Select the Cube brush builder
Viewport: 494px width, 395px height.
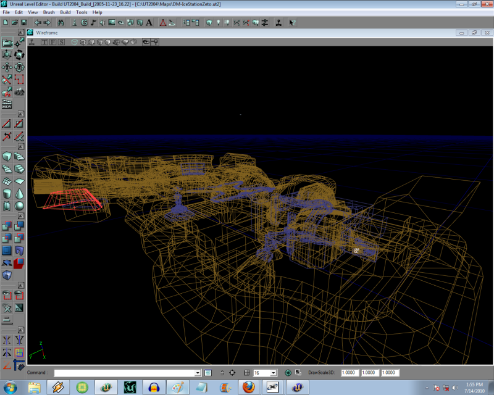click(x=7, y=156)
